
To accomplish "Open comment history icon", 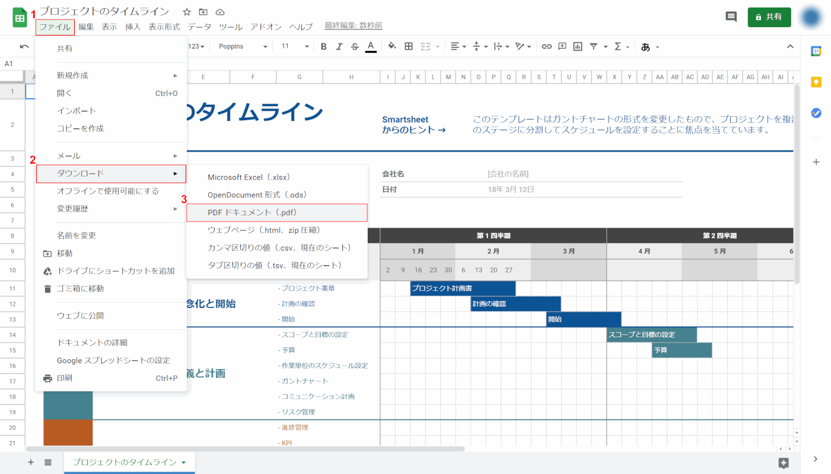I will click(731, 17).
